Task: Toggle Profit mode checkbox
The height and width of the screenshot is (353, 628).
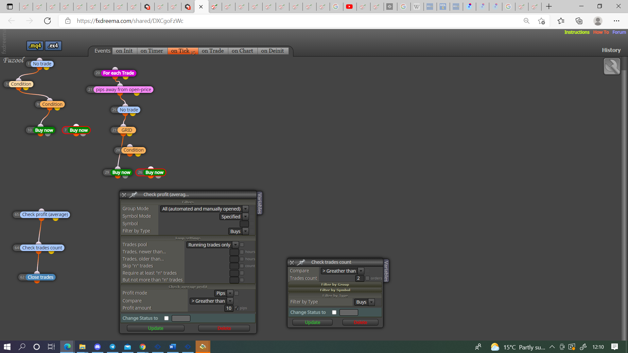Action: (236, 293)
